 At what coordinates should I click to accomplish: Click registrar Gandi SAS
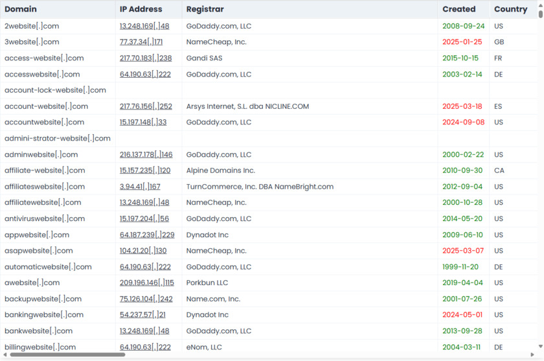tap(205, 58)
